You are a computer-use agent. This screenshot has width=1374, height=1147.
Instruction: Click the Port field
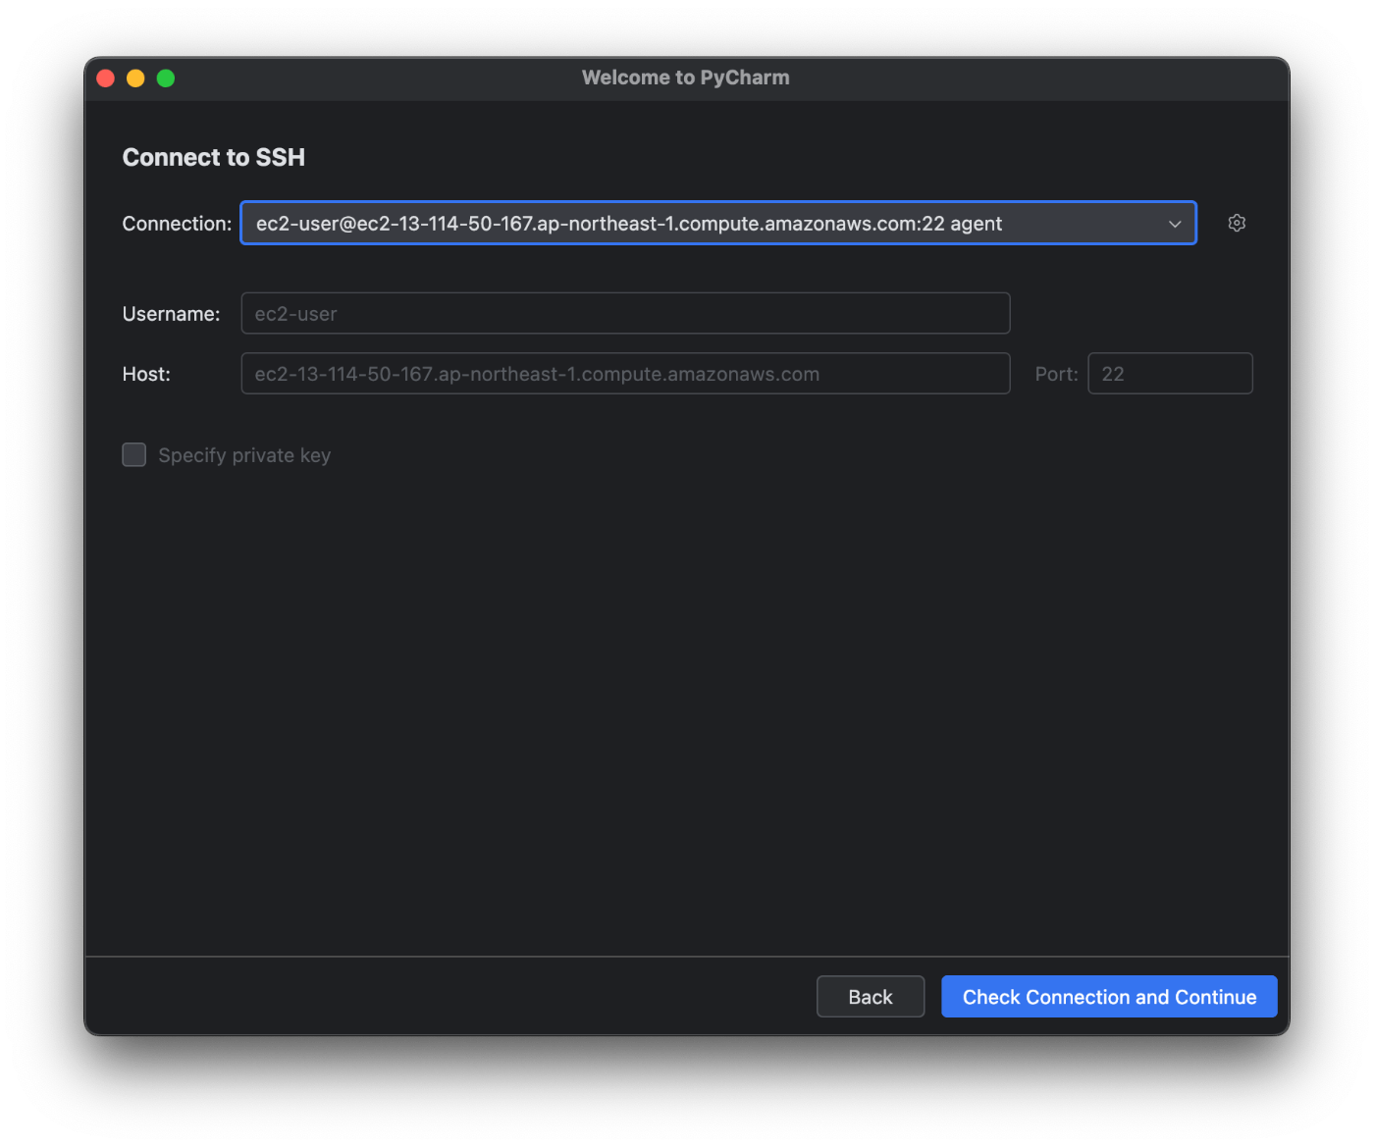(x=1170, y=374)
